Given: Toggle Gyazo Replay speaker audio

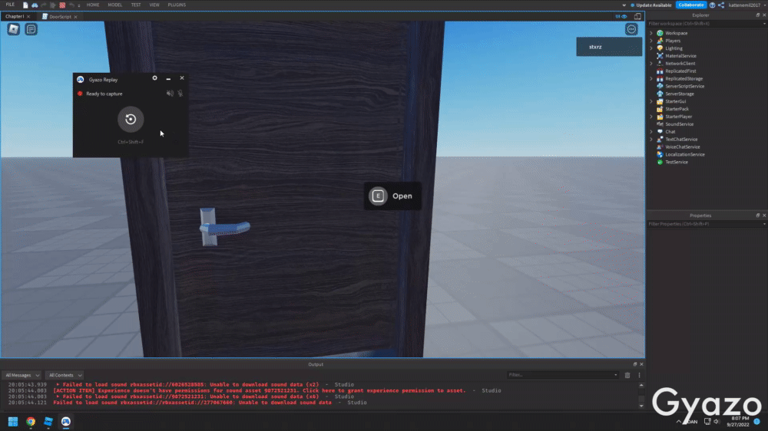Looking at the screenshot, I should (x=170, y=94).
